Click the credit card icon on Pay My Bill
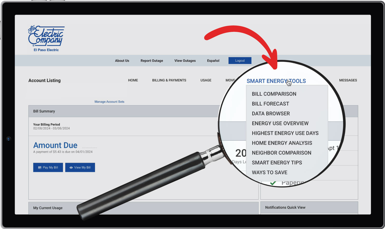Image resolution: width=385 pixels, height=229 pixels. point(40,168)
